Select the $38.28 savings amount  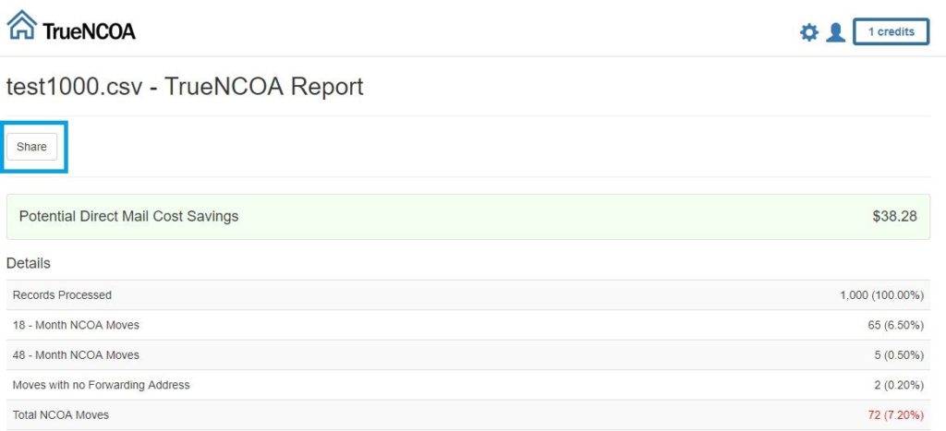(x=894, y=216)
